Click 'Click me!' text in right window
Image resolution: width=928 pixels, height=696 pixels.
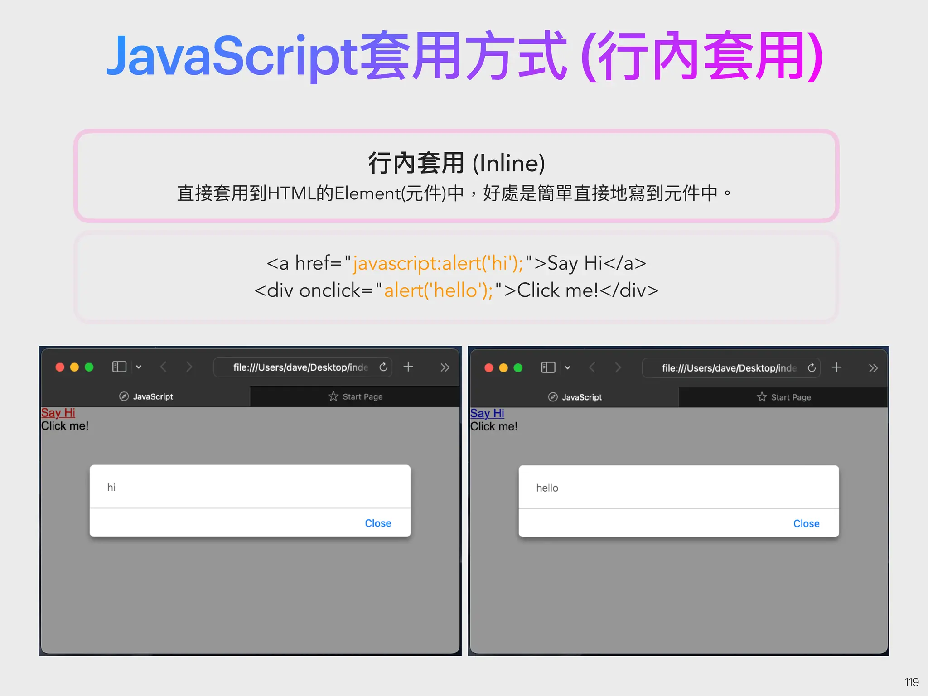(x=494, y=426)
